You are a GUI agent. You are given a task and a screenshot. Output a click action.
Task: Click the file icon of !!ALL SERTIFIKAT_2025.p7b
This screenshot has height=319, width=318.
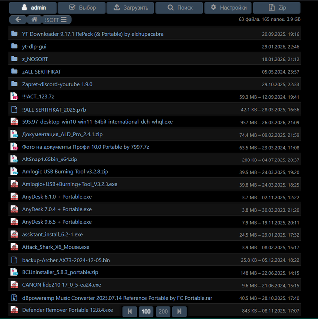[x=14, y=109]
